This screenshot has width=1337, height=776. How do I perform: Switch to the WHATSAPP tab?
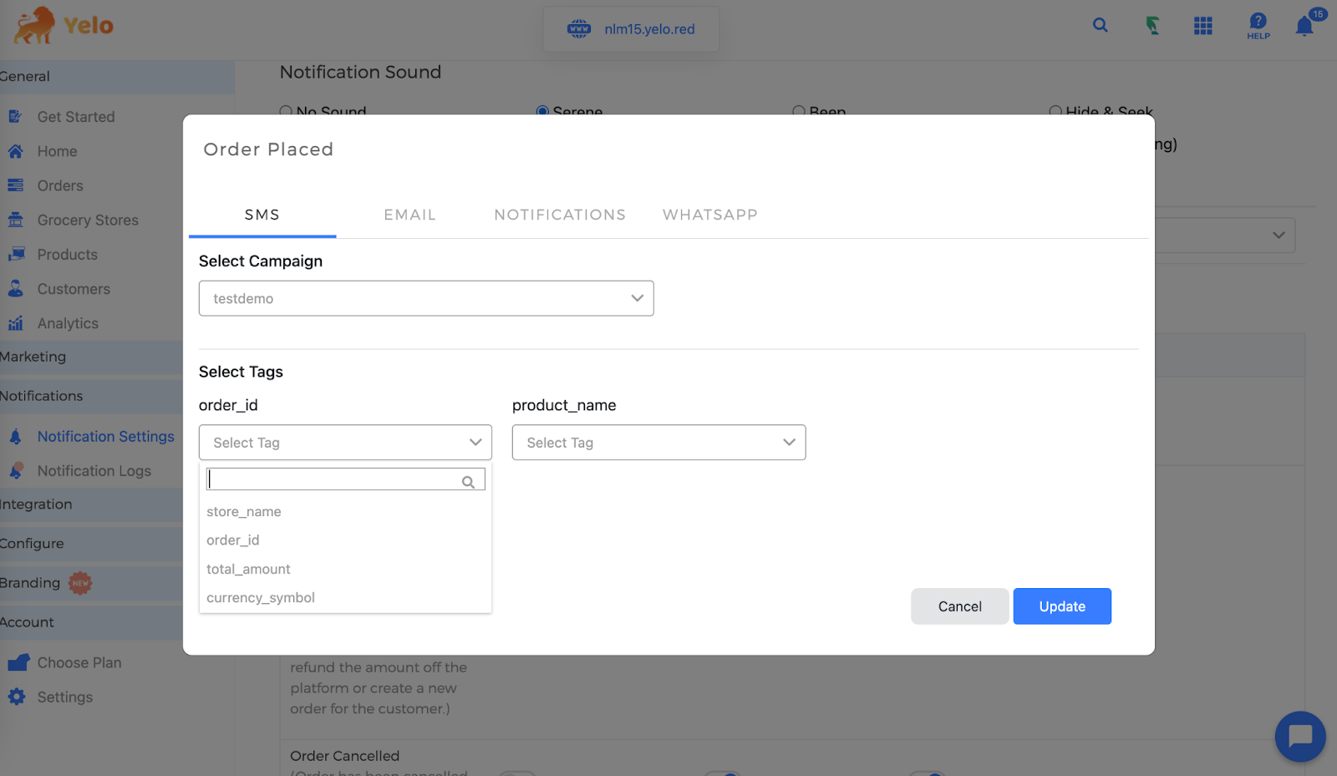pyautogui.click(x=710, y=215)
